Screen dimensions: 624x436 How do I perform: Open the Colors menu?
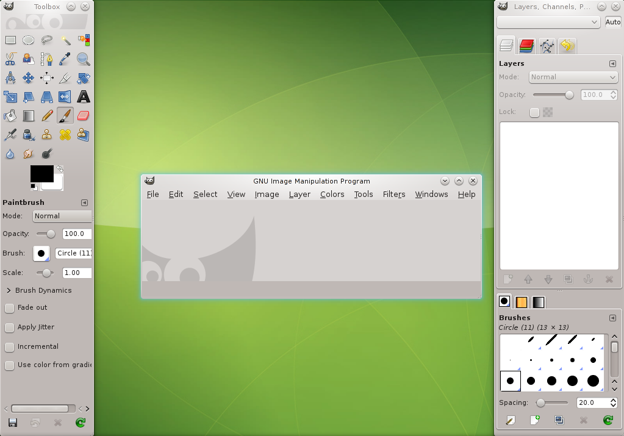click(332, 194)
